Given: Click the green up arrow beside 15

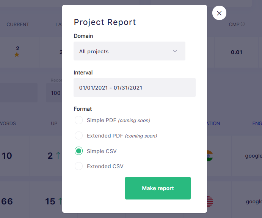Looking at the screenshot, I should [x=59, y=201].
